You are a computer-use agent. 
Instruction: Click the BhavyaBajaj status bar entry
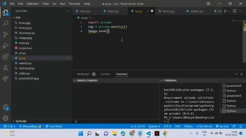[x=30, y=126]
